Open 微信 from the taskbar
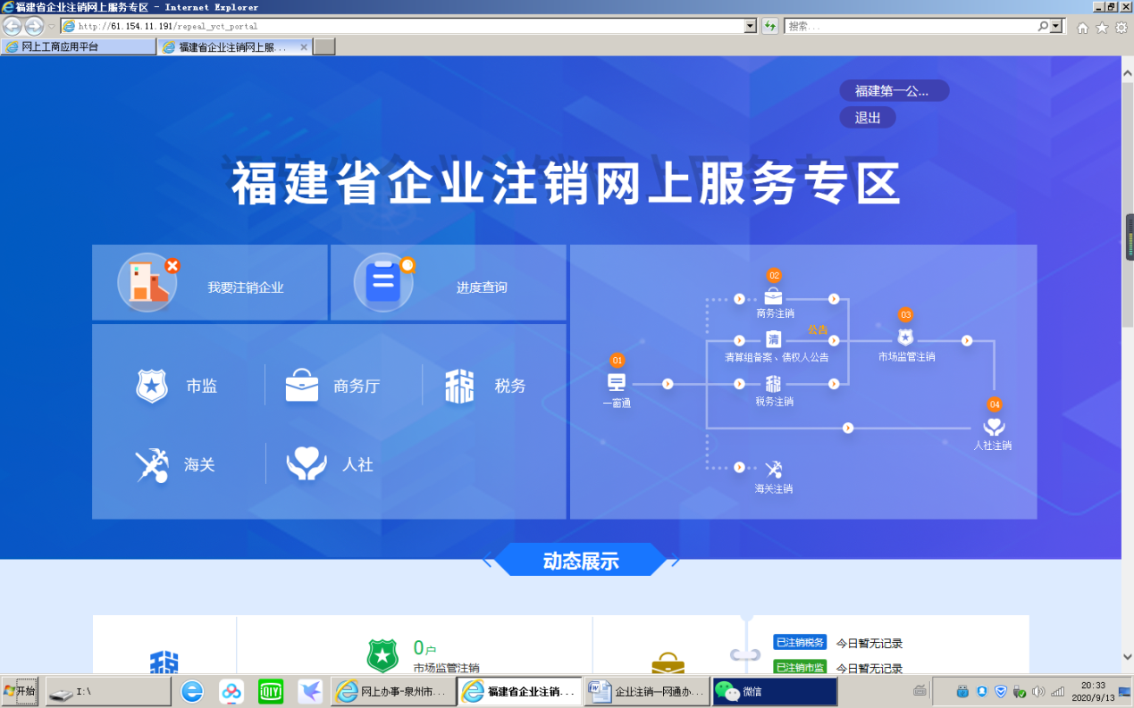 click(x=774, y=691)
